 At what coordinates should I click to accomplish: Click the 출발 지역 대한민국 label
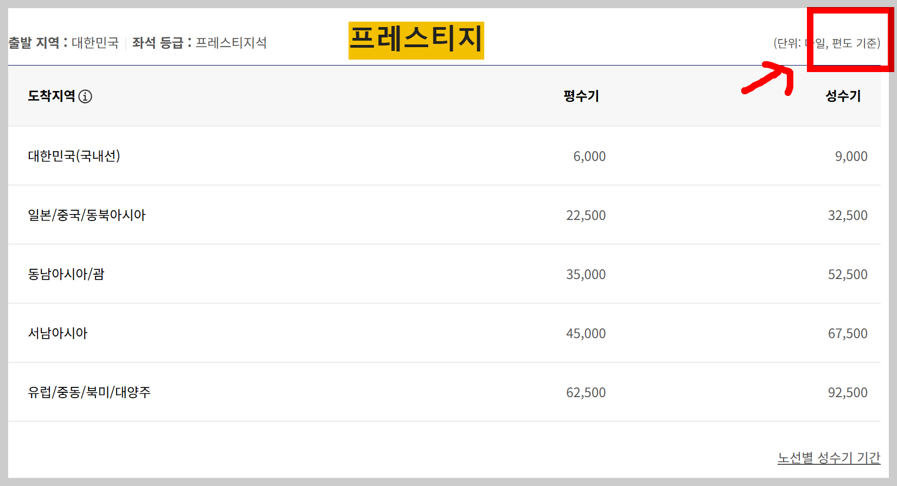pyautogui.click(x=63, y=43)
